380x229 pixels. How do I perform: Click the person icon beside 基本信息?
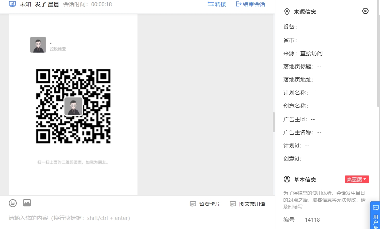coord(287,179)
